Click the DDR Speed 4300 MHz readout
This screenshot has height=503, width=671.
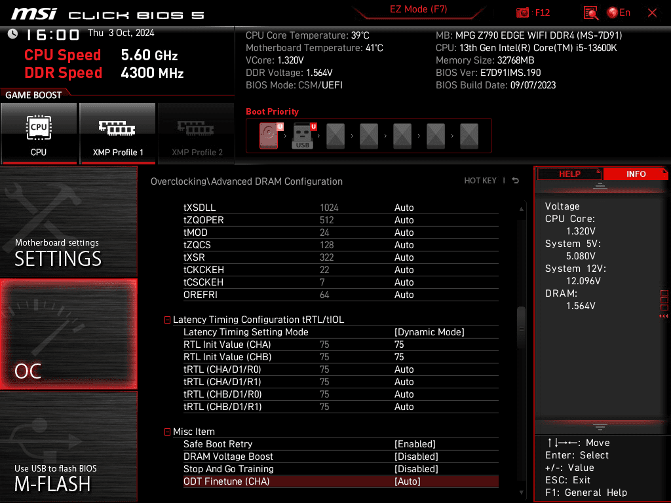[x=104, y=73]
